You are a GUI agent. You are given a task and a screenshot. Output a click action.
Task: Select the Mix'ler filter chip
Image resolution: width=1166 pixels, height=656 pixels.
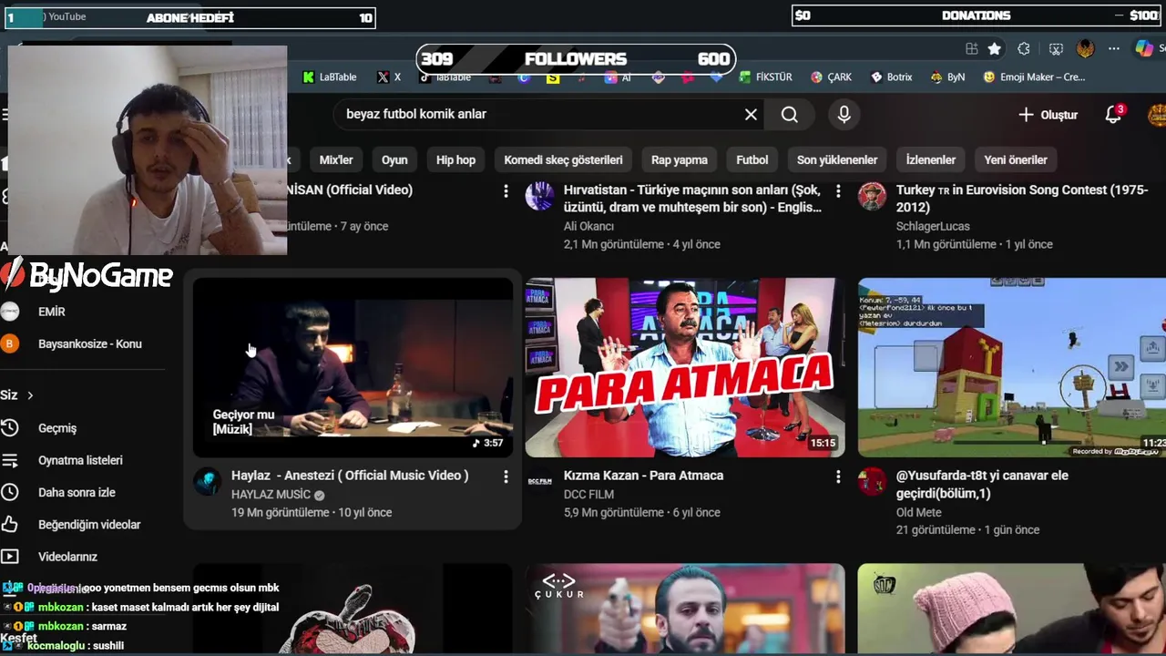[336, 159]
